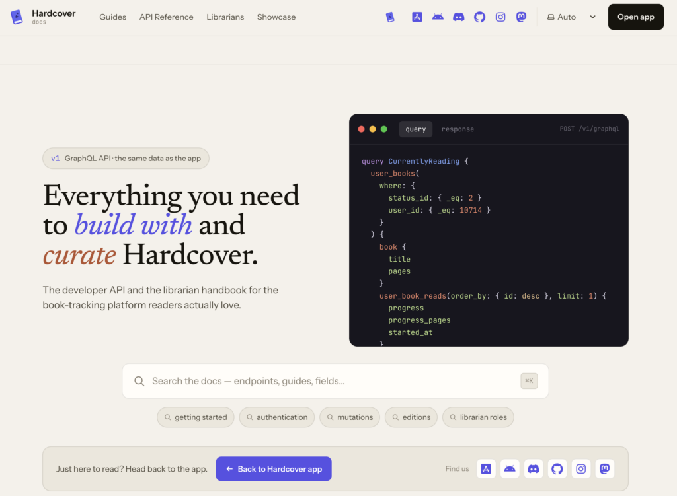This screenshot has height=496, width=677.
Task: Click Mastodon icon beside Find us
Action: coord(604,469)
